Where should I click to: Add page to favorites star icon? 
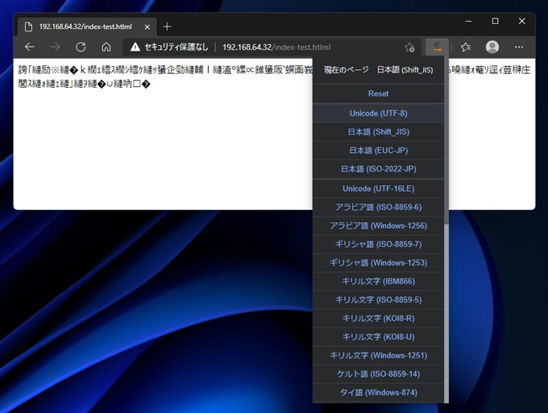pyautogui.click(x=409, y=47)
